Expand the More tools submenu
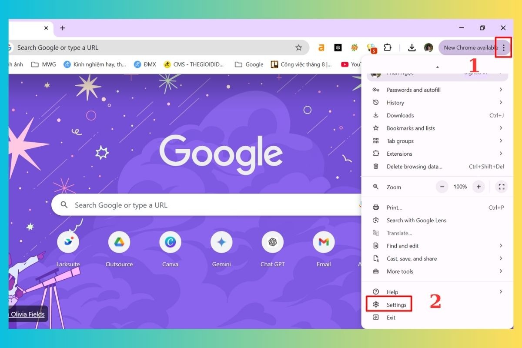This screenshot has width=522, height=348. click(437, 271)
